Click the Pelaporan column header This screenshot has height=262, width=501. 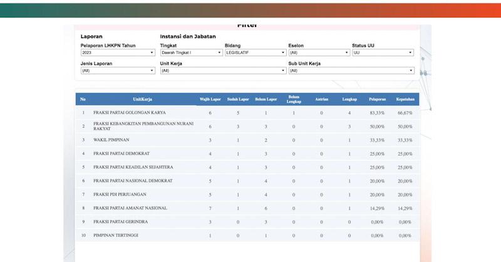pyautogui.click(x=377, y=99)
